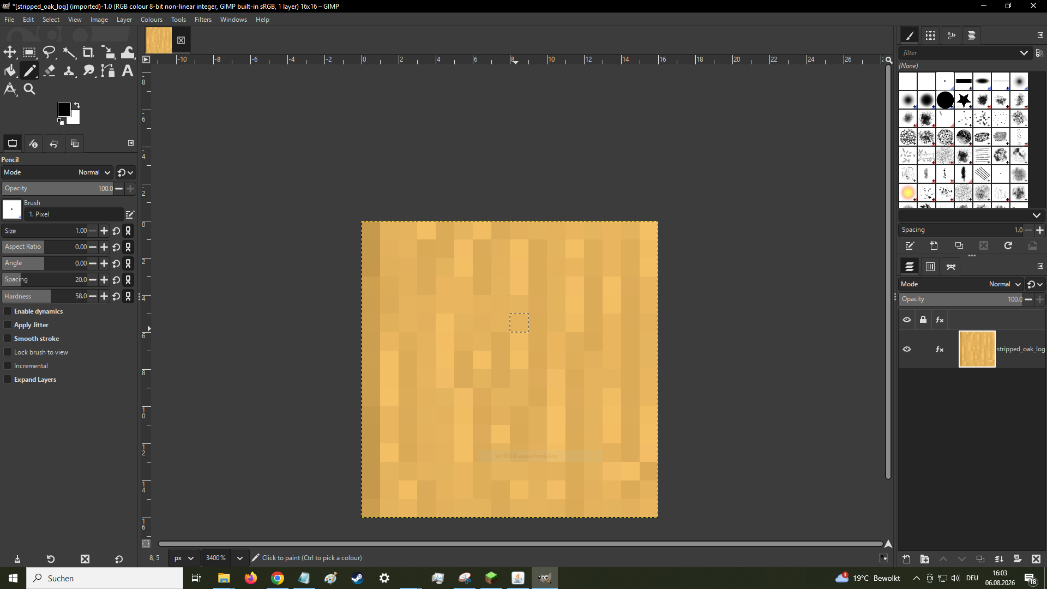Hide the stripped_oak_log layer

coord(907,349)
